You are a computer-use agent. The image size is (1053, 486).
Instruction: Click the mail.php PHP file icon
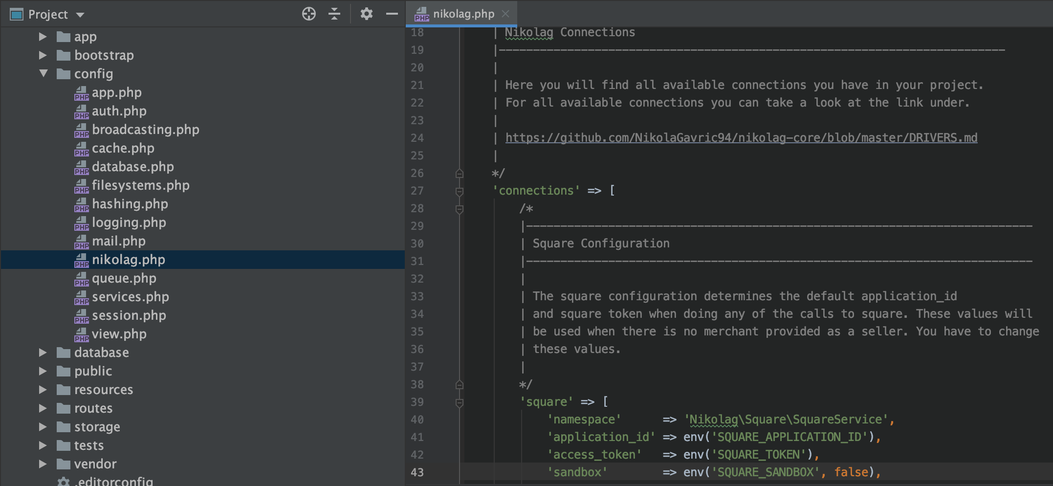tap(81, 242)
